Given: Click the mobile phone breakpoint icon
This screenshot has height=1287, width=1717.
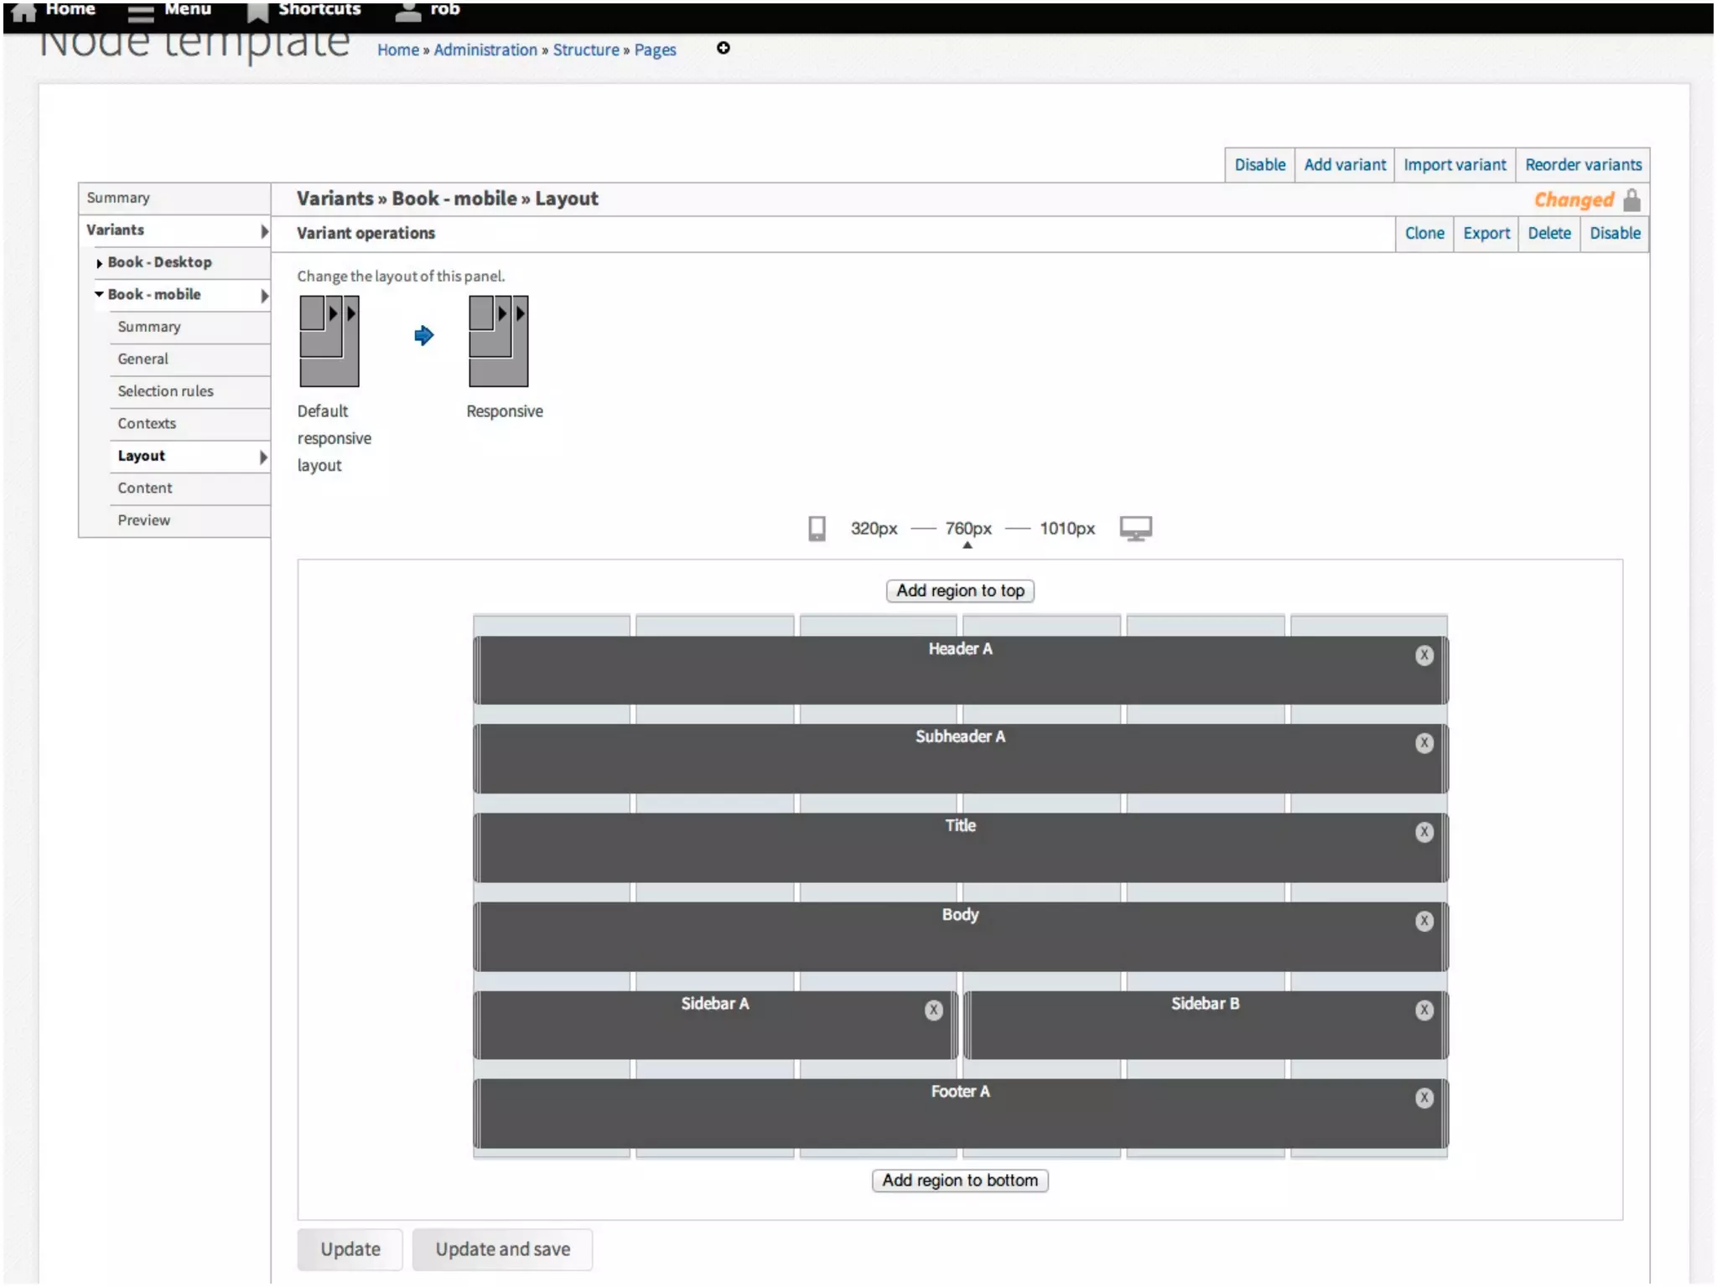Looking at the screenshot, I should point(817,529).
